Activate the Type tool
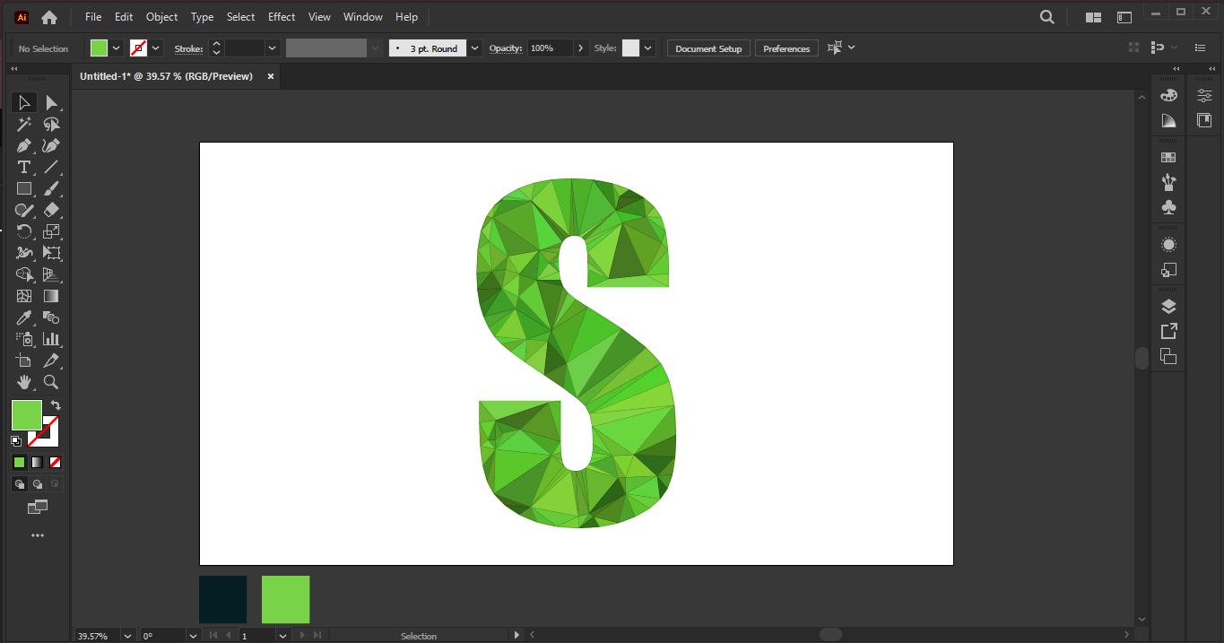Image resolution: width=1224 pixels, height=643 pixels. 23,167
